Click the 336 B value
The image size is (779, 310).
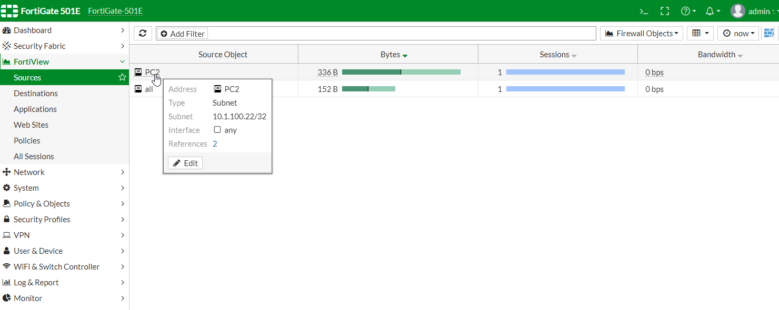[x=327, y=73]
